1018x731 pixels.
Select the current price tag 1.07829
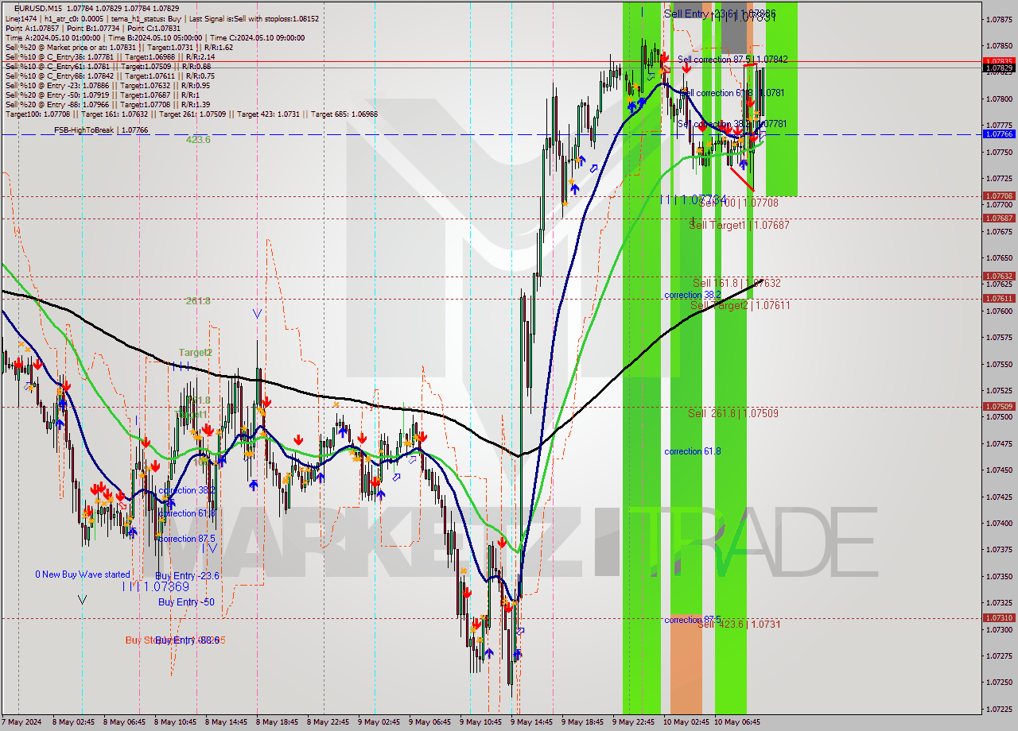[999, 68]
